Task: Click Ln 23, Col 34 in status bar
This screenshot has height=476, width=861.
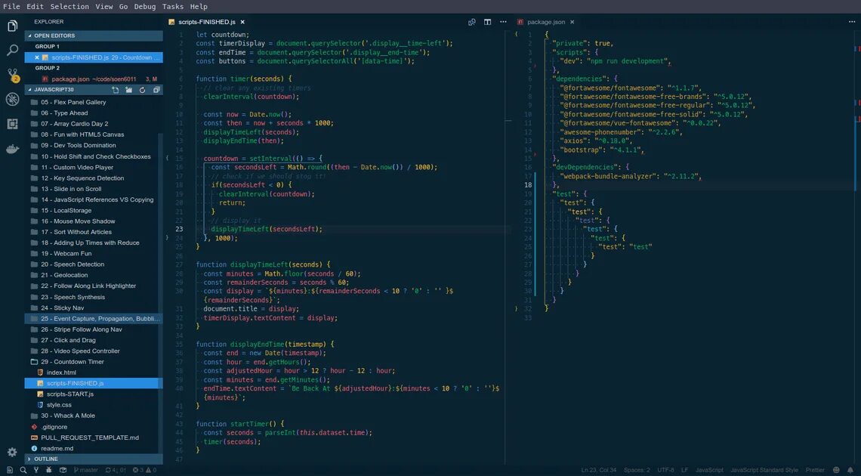Action: 598,470
